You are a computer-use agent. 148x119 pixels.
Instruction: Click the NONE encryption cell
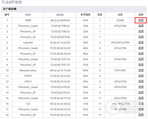120,20
